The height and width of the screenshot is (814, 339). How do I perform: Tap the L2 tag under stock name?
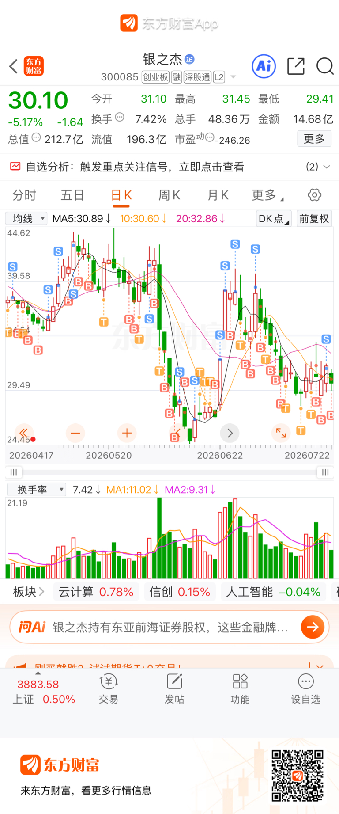click(x=219, y=77)
